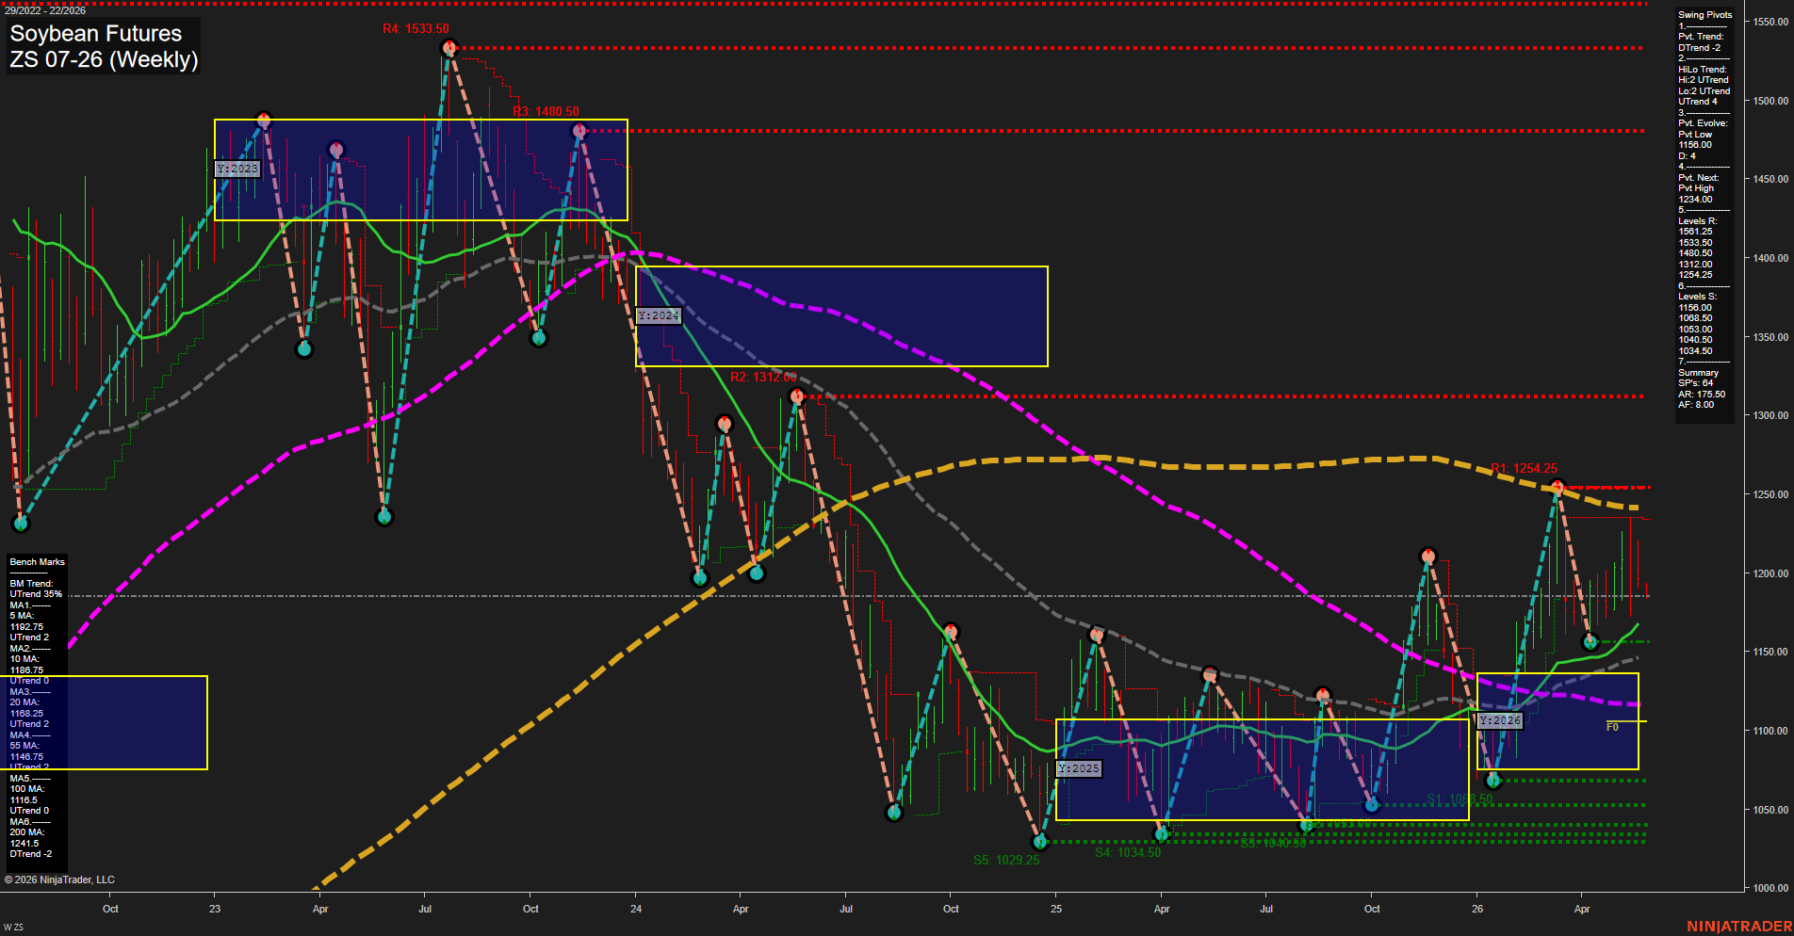The image size is (1794, 936).
Task: Click the 55 MA: label
Action: tap(24, 746)
